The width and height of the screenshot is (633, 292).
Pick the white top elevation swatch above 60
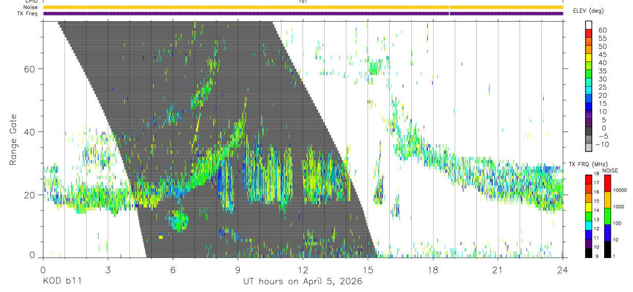589,25
